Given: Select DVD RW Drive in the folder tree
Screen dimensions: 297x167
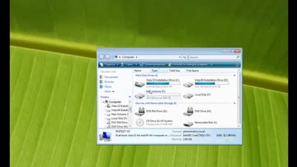Looking at the screenshot, I should click(120, 122).
